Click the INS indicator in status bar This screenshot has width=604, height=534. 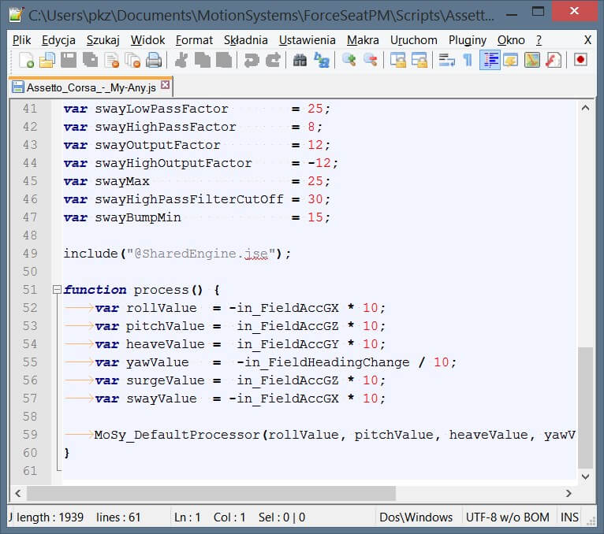(569, 517)
